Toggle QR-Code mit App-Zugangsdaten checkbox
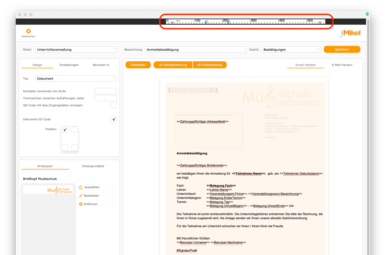This screenshot has height=255, width=386. (114, 105)
